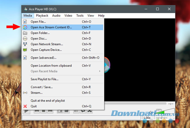Click the Open Disc icon

[25, 38]
